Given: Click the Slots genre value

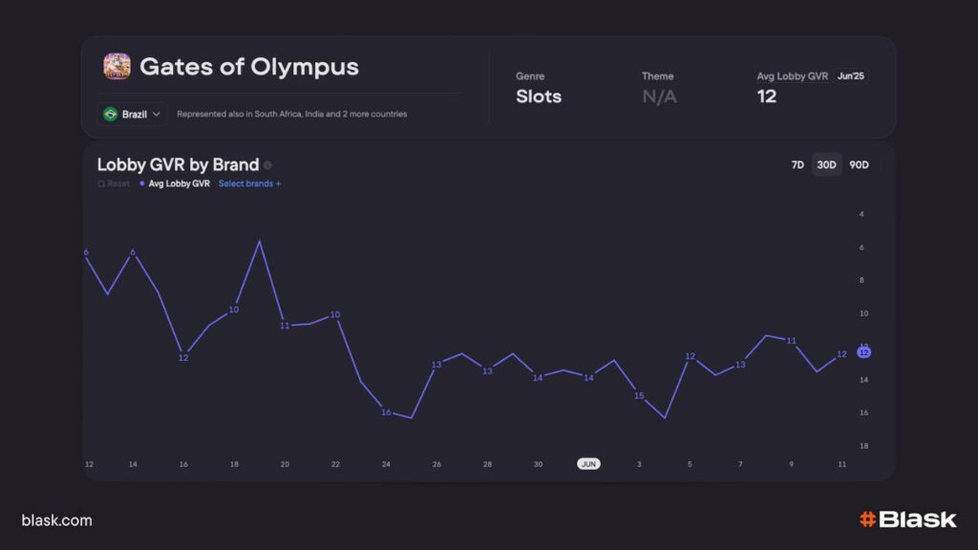Looking at the screenshot, I should pyautogui.click(x=539, y=96).
